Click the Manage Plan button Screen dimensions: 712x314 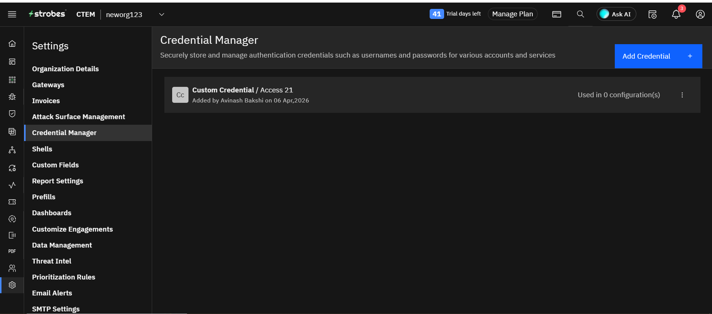coord(512,14)
